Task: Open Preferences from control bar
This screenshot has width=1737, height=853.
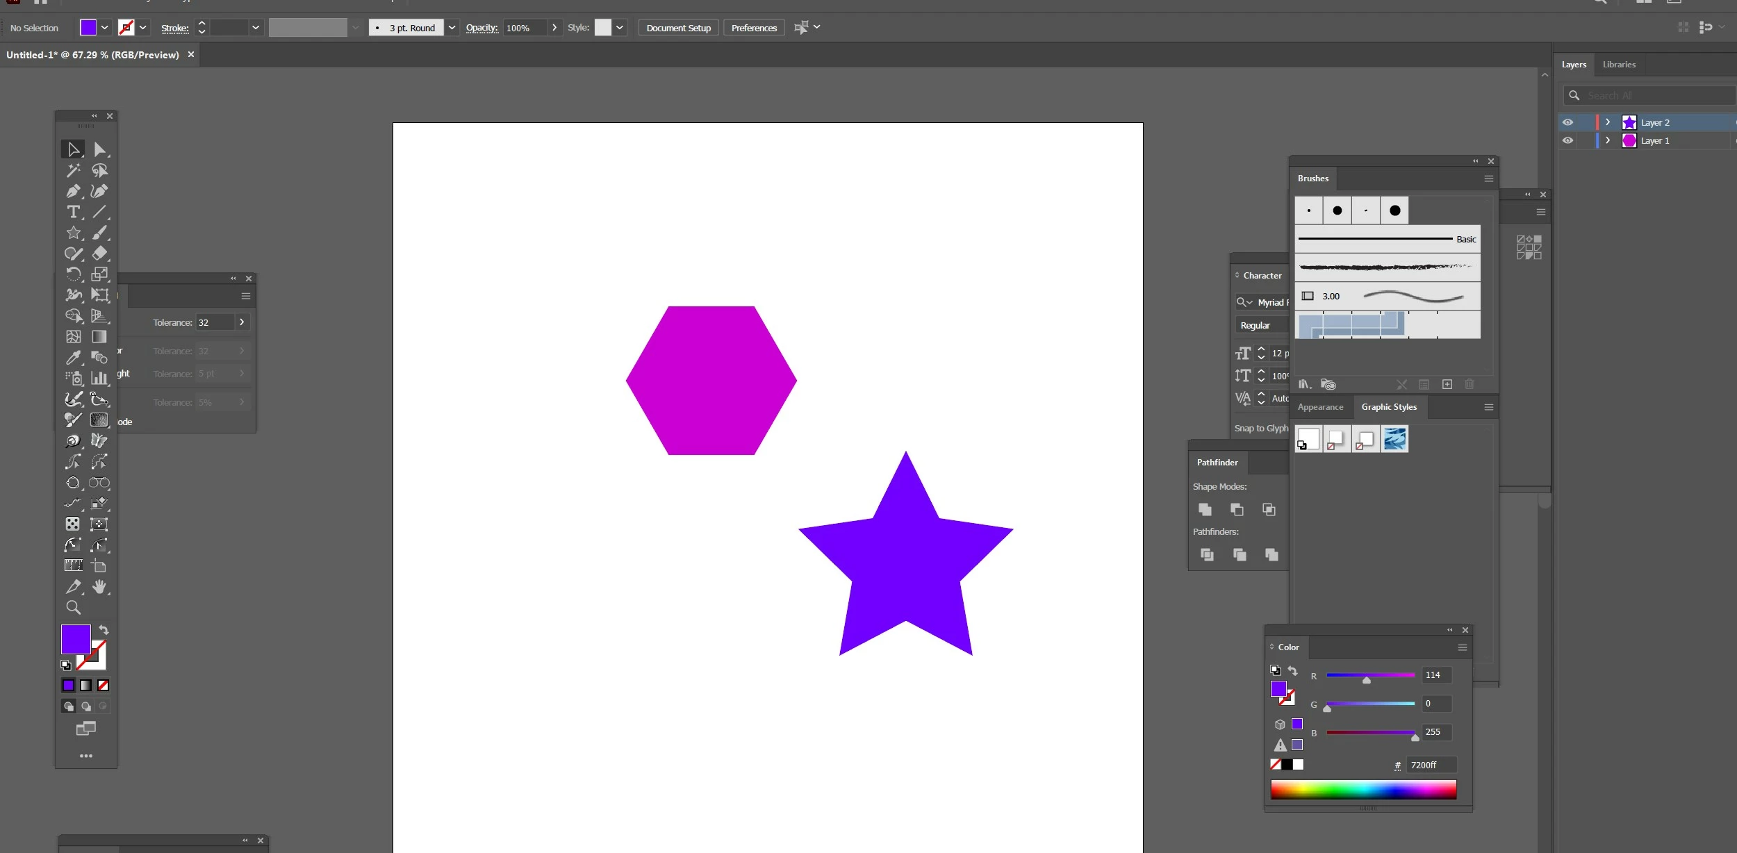Action: [x=753, y=28]
